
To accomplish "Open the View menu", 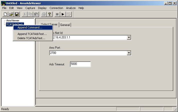I will coord(19,8).
